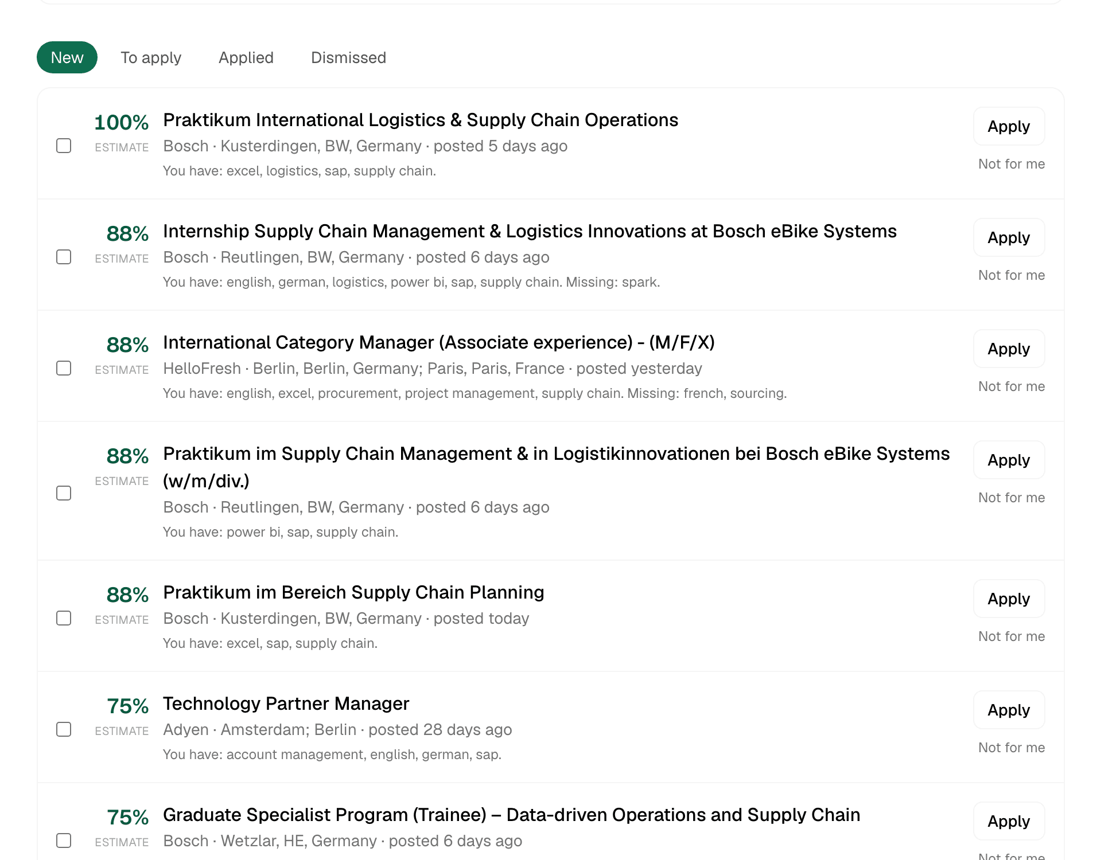This screenshot has width=1120, height=860.
Task: Check the Praktikum International Logistics job checkbox
Action: pos(64,146)
